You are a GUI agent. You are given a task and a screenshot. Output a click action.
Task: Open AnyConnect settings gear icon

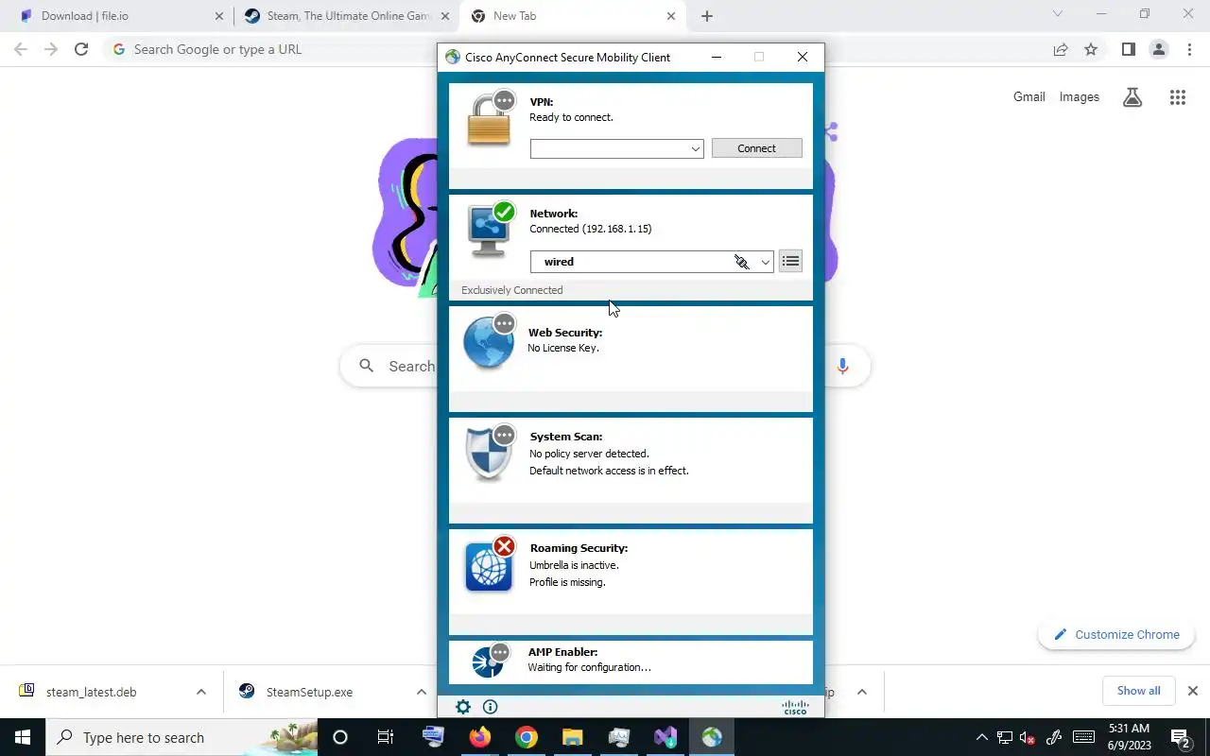[x=463, y=707]
